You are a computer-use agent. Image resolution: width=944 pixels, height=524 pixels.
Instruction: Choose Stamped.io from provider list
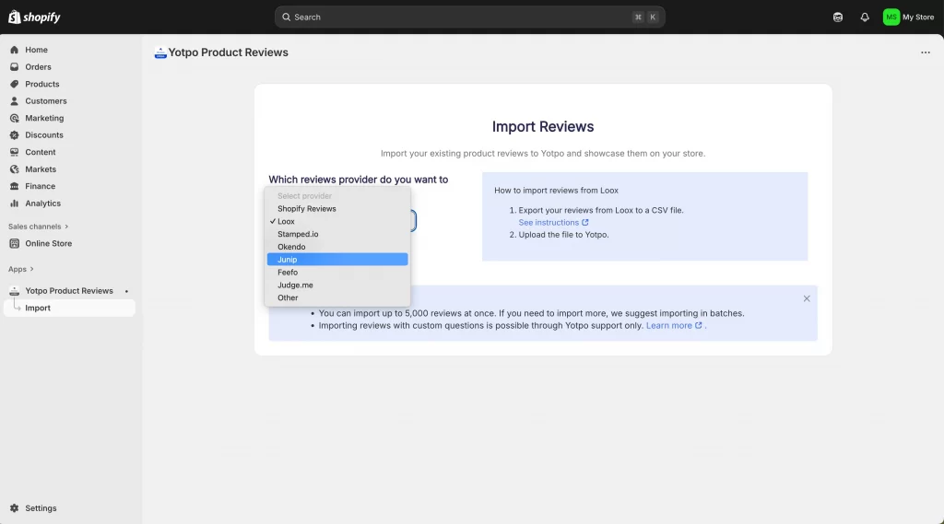337,234
